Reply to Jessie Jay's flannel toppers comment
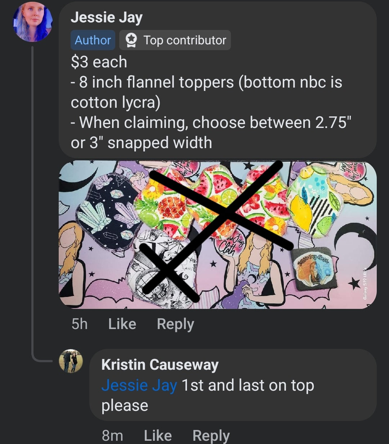 click(x=175, y=324)
